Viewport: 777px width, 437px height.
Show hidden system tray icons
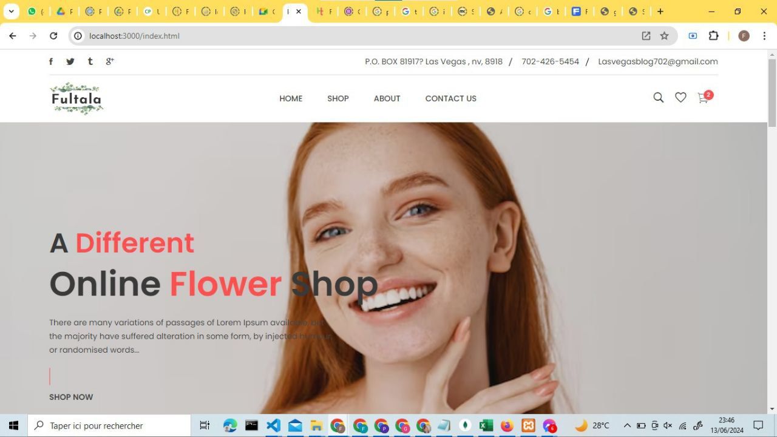click(627, 425)
